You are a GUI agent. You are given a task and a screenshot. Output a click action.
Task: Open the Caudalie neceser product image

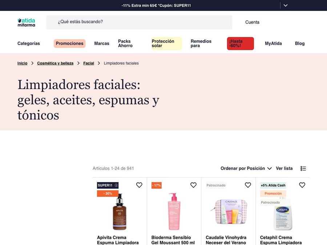tap(229, 211)
